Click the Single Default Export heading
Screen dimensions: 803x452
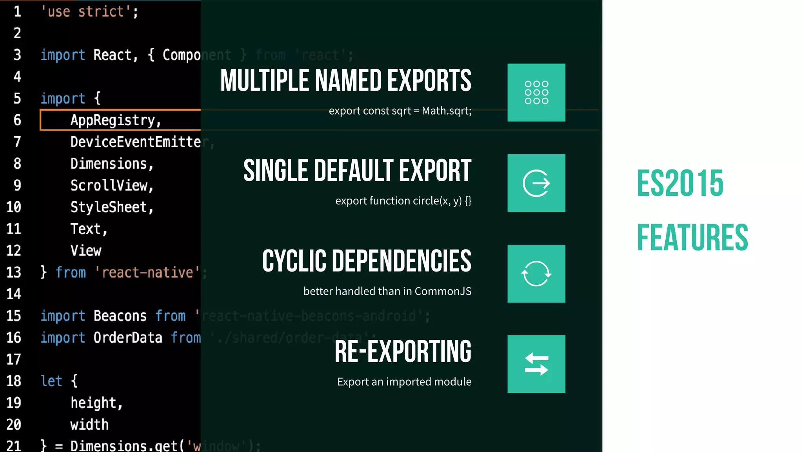coord(357,171)
